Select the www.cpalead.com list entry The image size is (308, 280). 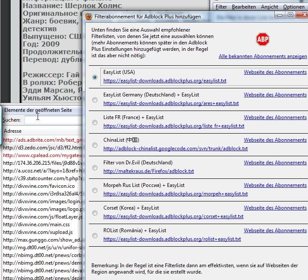click(x=42, y=155)
